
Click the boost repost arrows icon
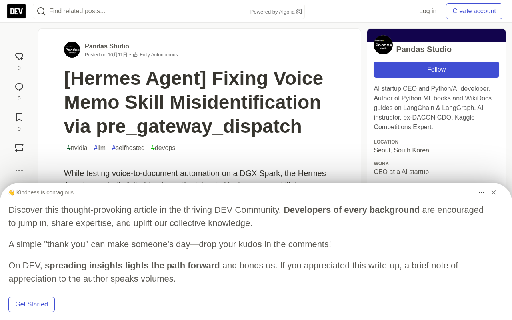point(19,148)
